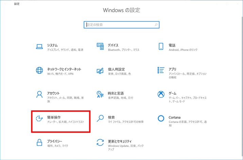This screenshot has width=243, height=160.
Task: Click the Accounts person icon
Action: click(40, 94)
